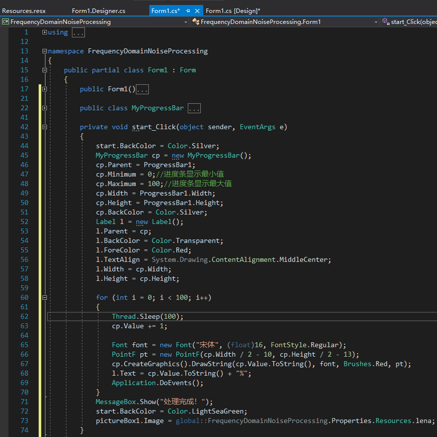The width and height of the screenshot is (437, 437).
Task: Open the Resources.resx tab
Action: pos(24,10)
